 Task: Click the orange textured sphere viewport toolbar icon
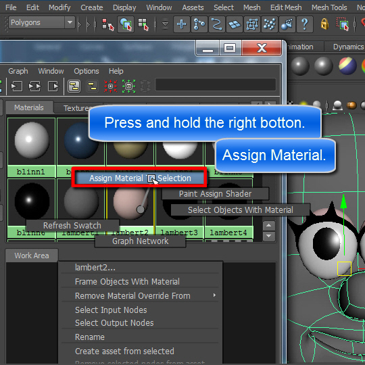tap(351, 105)
